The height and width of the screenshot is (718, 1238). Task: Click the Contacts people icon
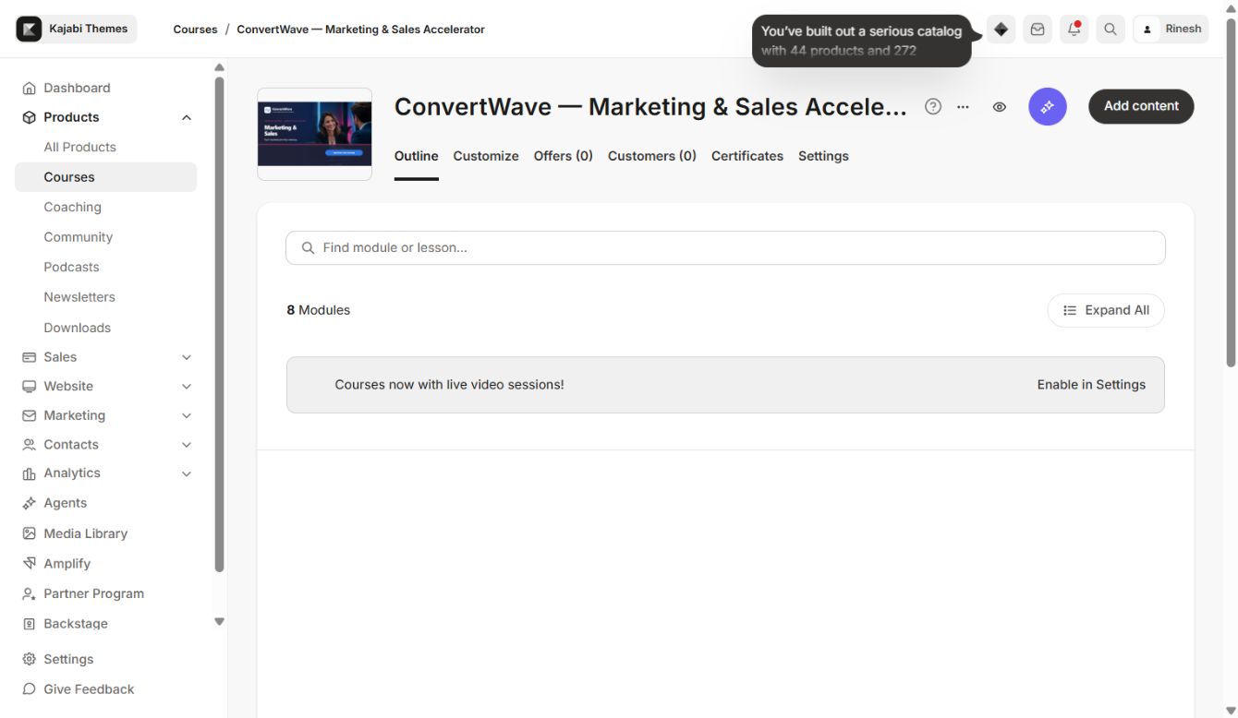coord(29,445)
